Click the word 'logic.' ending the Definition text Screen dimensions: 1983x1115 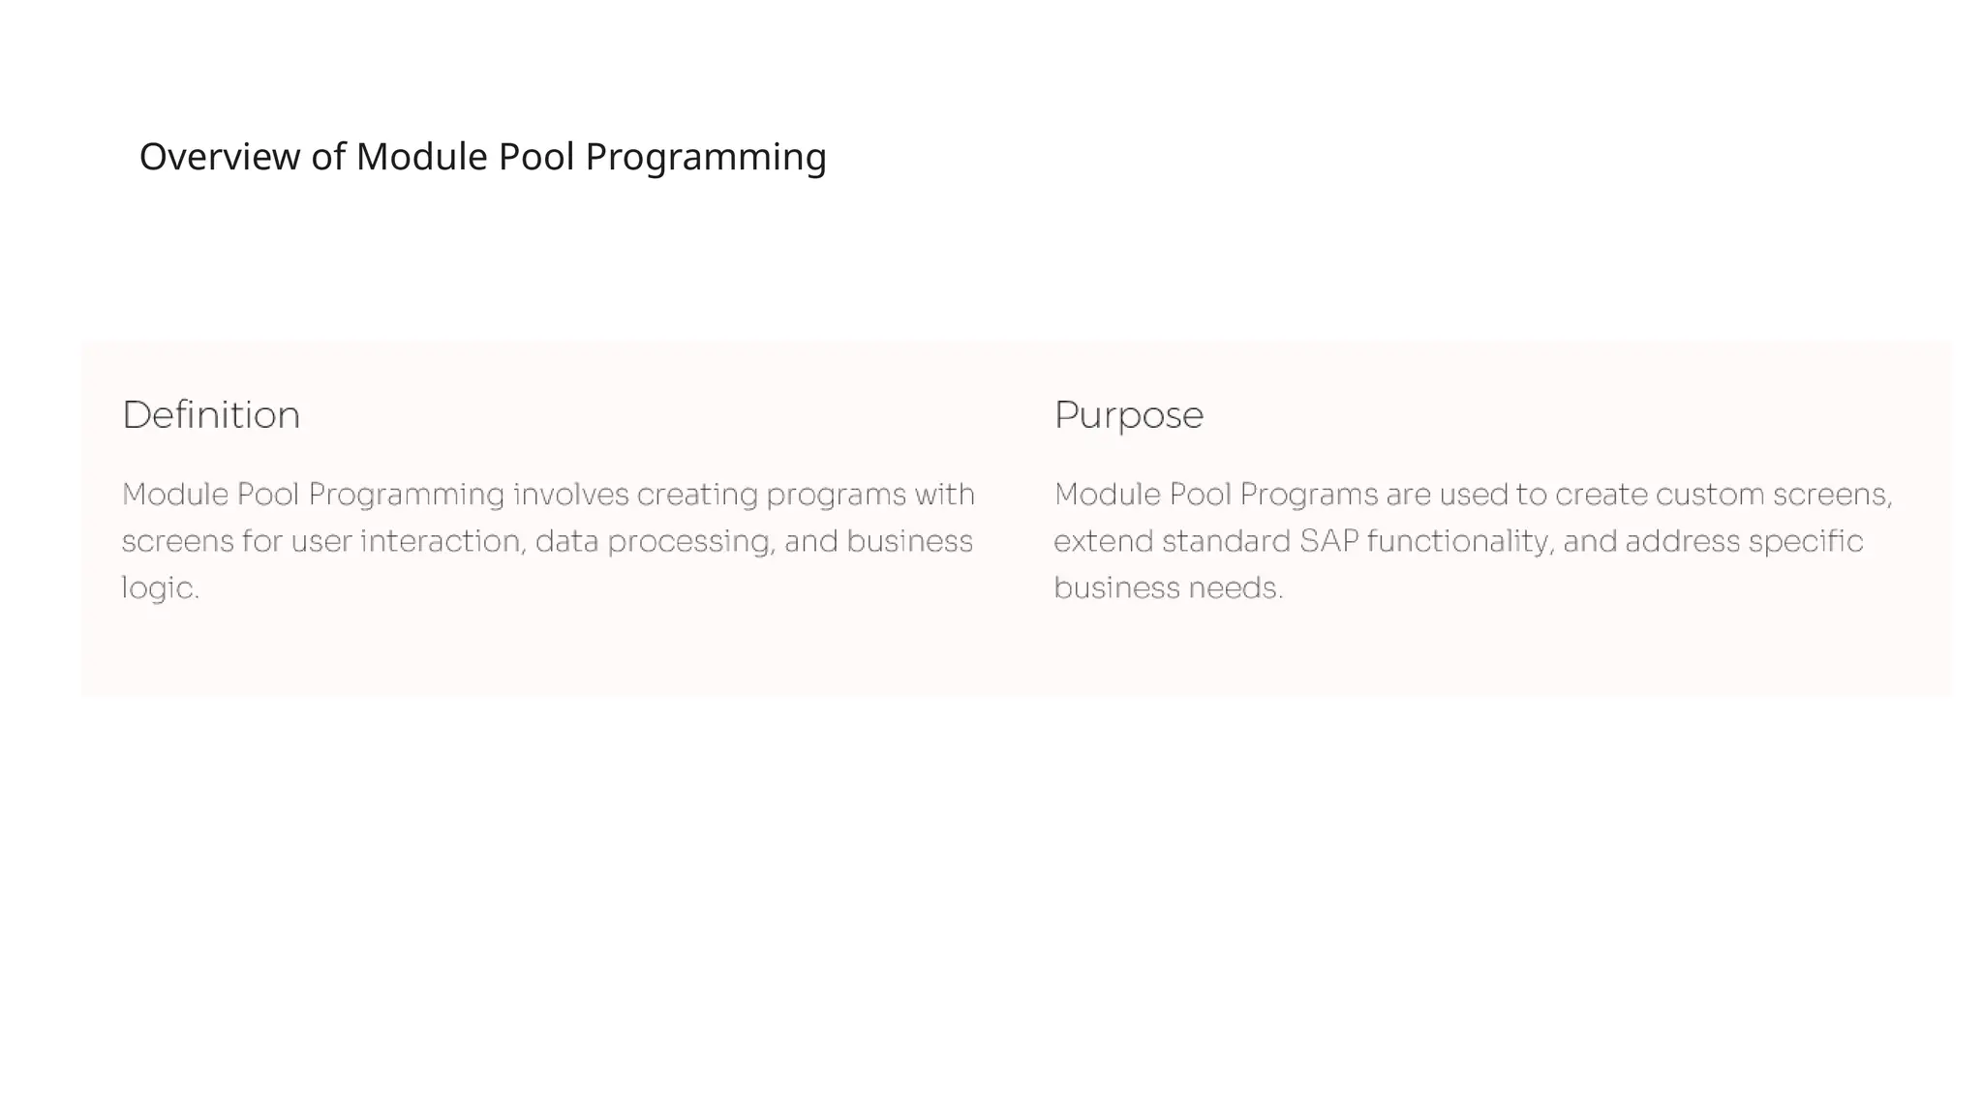(x=161, y=588)
